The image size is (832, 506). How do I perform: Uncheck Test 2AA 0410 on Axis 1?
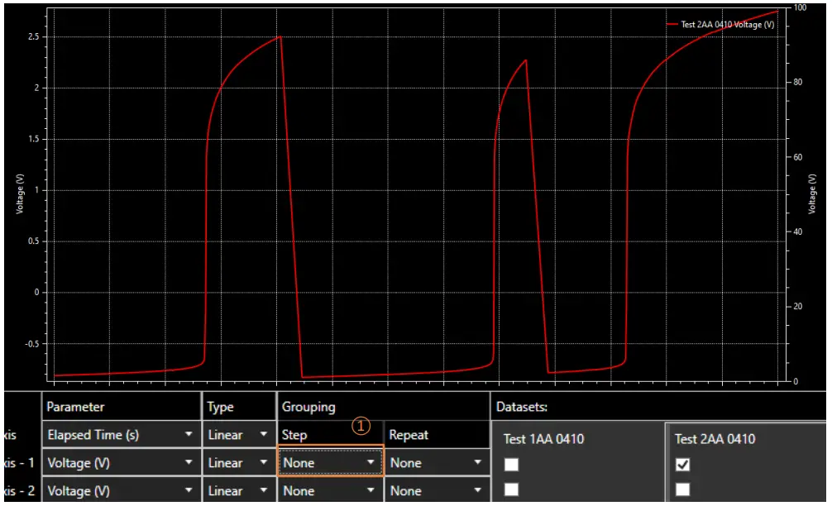(683, 465)
